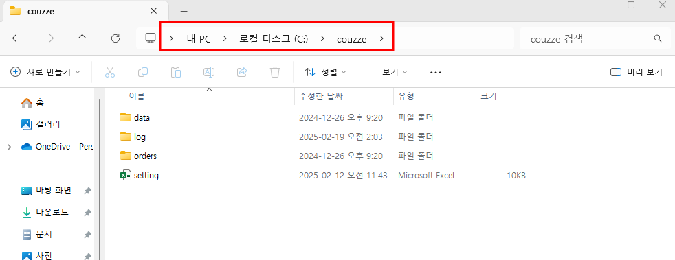Expand chevron before 내 PC in path
This screenshot has height=260, width=675.
coord(171,38)
